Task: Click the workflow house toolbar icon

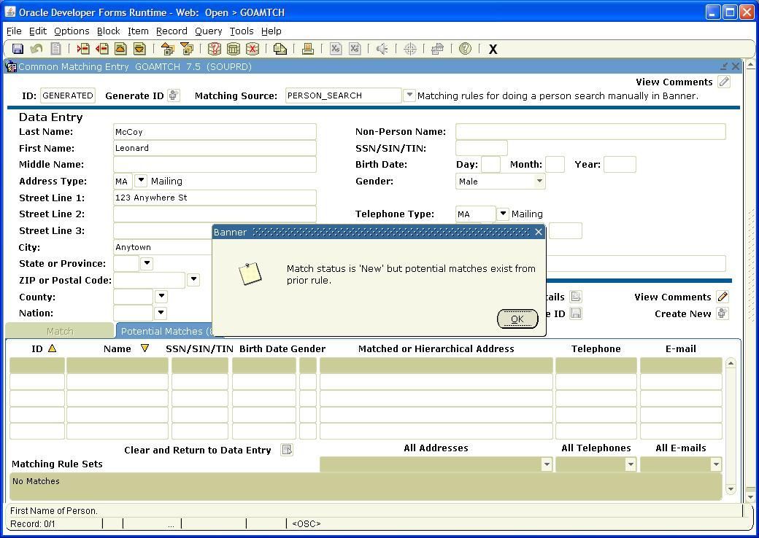Action: (x=438, y=49)
